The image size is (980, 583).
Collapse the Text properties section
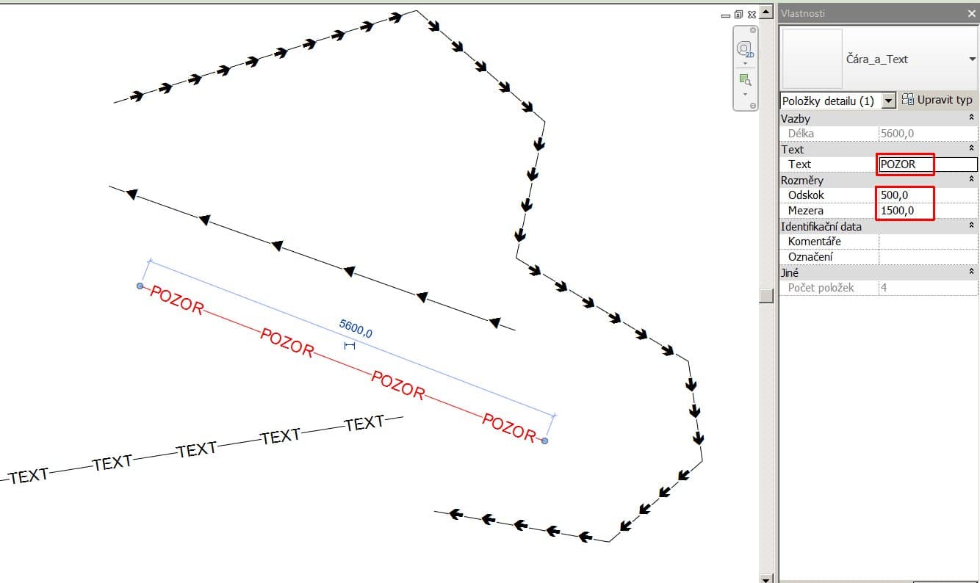pos(971,149)
